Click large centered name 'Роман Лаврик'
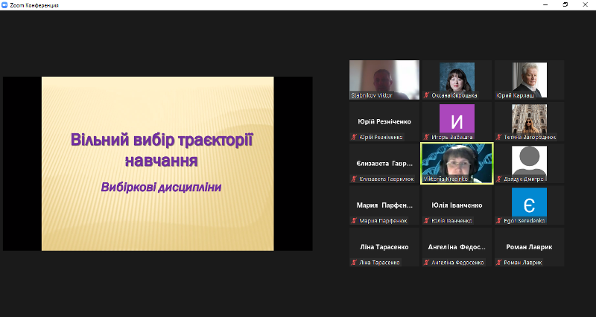Screen dimensions: 596x317 coord(529,247)
